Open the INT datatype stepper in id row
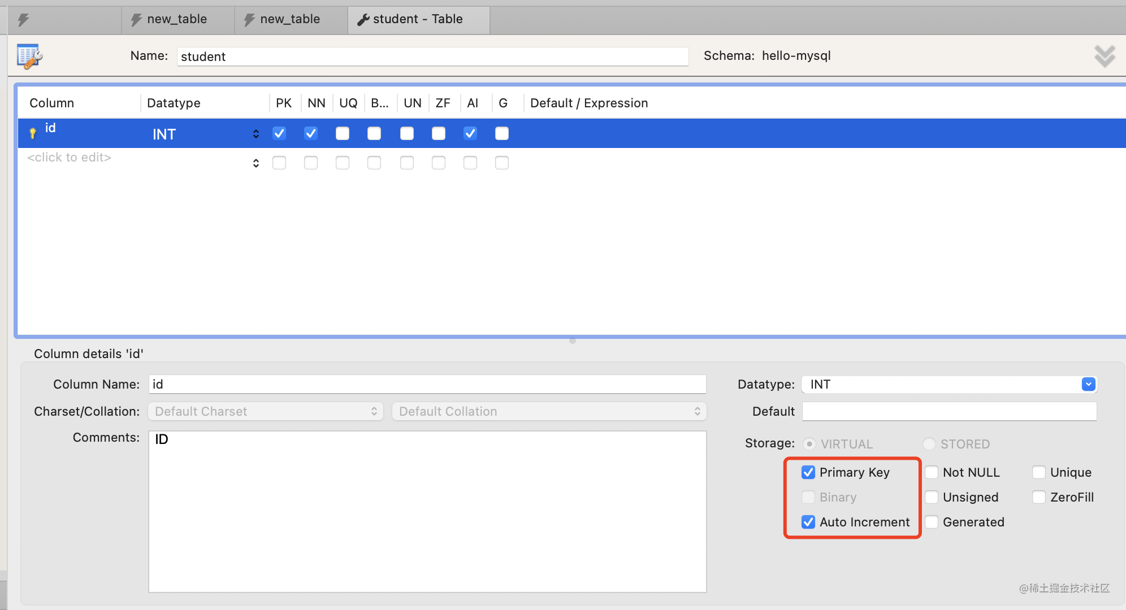Screen dimensions: 1126x610 256,134
